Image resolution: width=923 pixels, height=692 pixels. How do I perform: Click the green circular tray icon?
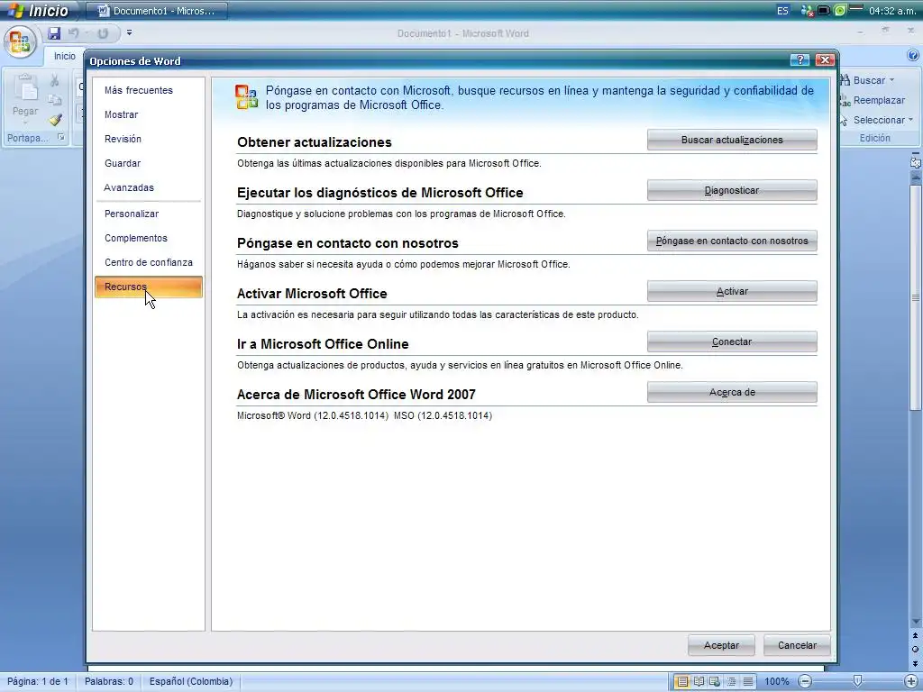click(839, 11)
